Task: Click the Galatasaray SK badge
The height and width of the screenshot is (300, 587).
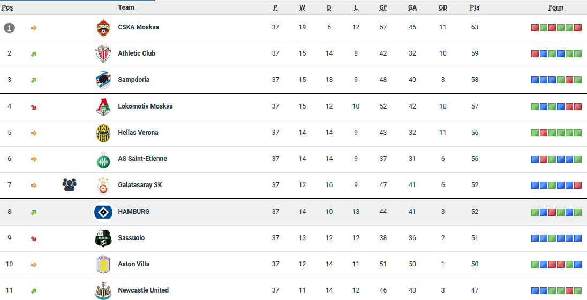Action: pos(103,186)
